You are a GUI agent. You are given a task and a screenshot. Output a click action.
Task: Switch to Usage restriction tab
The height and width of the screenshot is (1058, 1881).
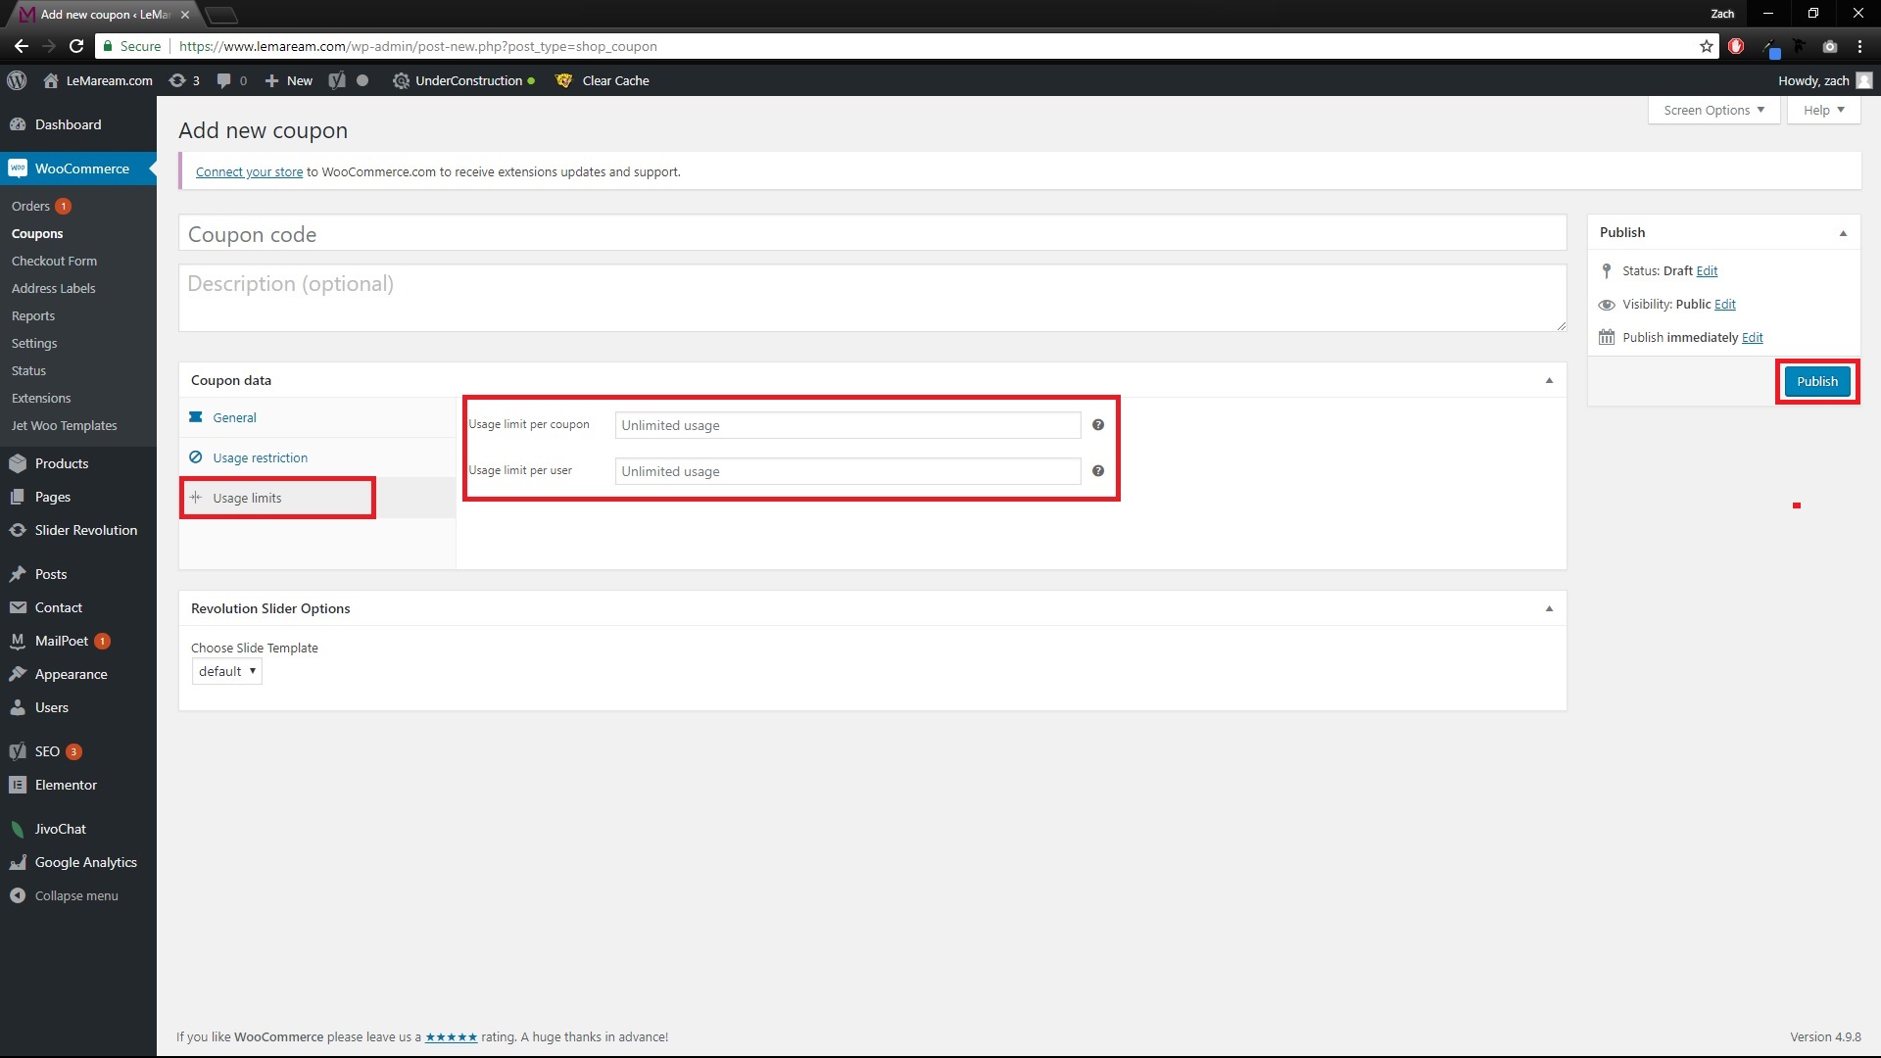317,457
